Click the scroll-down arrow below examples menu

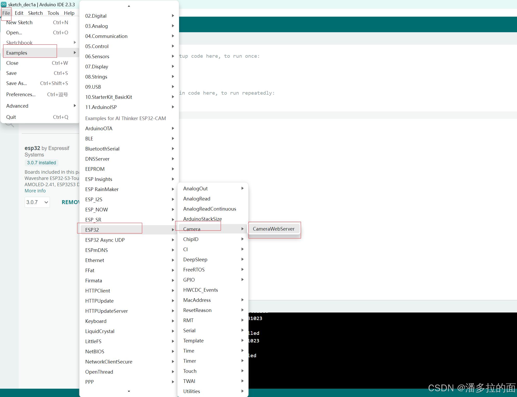click(129, 391)
